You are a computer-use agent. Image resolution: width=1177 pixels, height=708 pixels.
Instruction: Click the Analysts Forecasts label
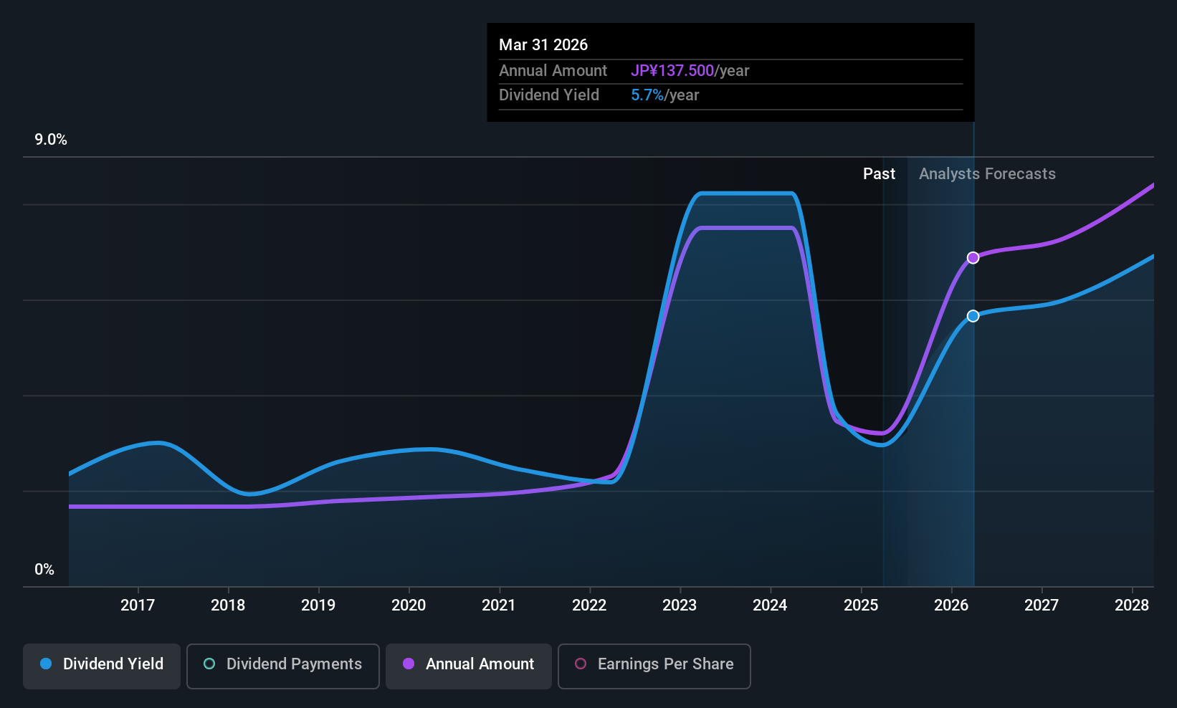point(987,174)
